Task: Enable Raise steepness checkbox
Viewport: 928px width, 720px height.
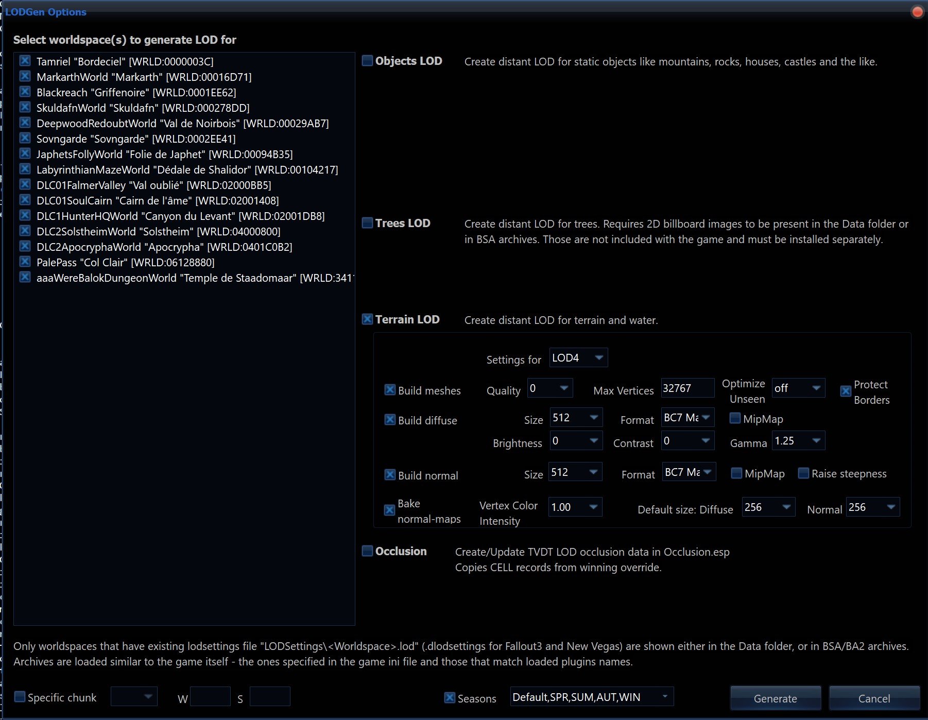Action: click(803, 473)
